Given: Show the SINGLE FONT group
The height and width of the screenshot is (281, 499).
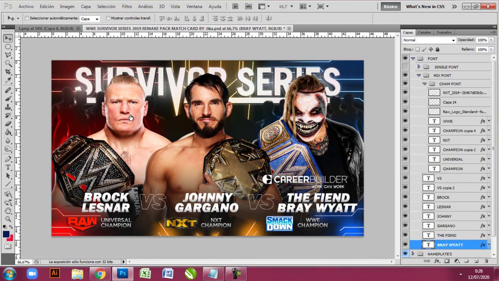Looking at the screenshot, I should [405, 67].
